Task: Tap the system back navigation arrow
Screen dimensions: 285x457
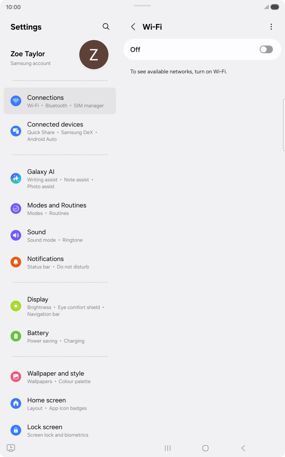Action: click(243, 448)
